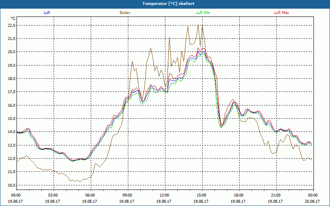Click the 18,0 y-axis value
Screen dimensions: 330x206
(12, 79)
